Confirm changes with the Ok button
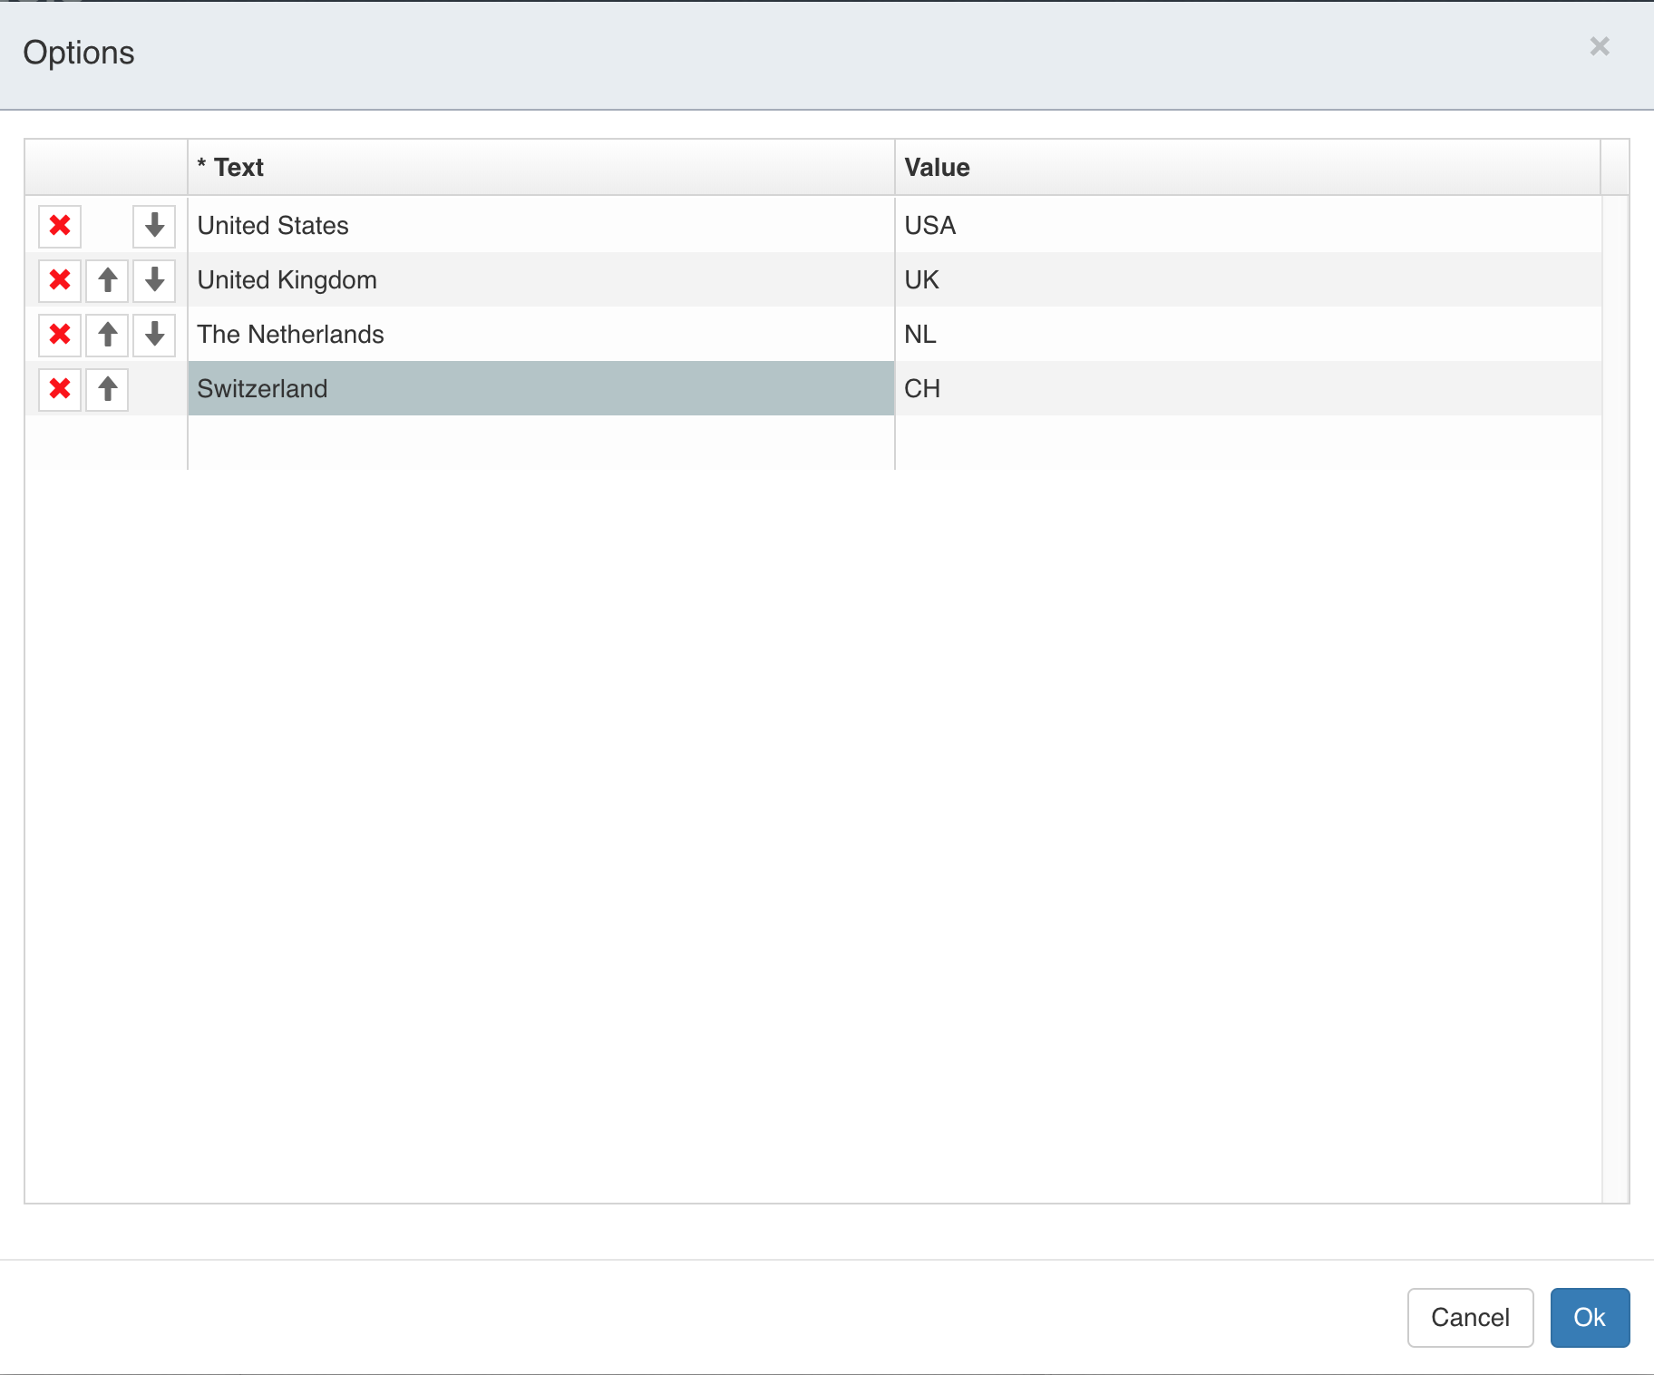This screenshot has width=1654, height=1375. pos(1589,1318)
